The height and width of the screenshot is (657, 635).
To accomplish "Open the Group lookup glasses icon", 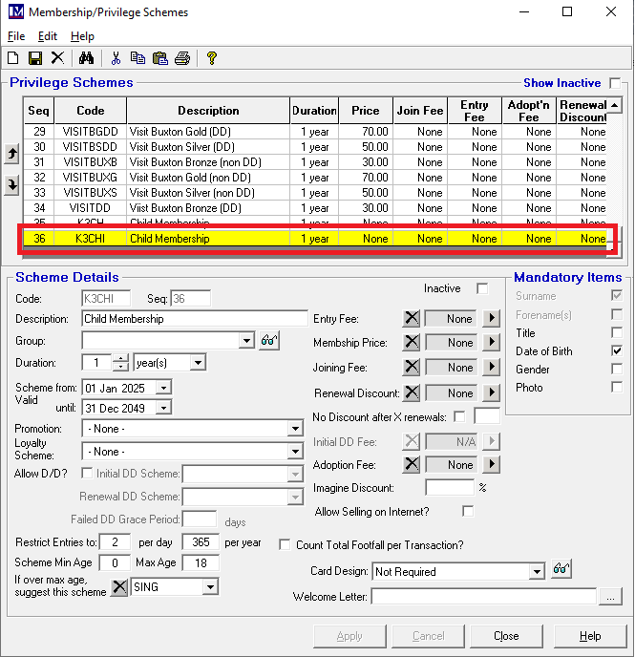I will click(269, 340).
